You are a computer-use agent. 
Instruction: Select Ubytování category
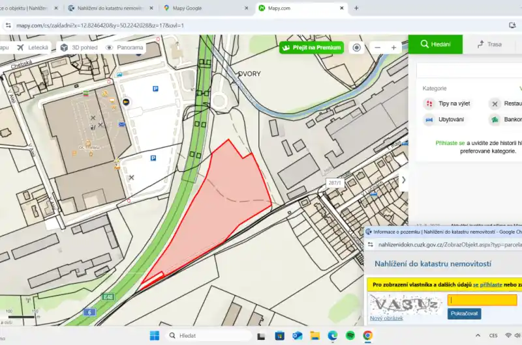(444, 120)
